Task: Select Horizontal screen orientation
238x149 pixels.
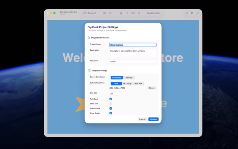Action: (x=117, y=77)
